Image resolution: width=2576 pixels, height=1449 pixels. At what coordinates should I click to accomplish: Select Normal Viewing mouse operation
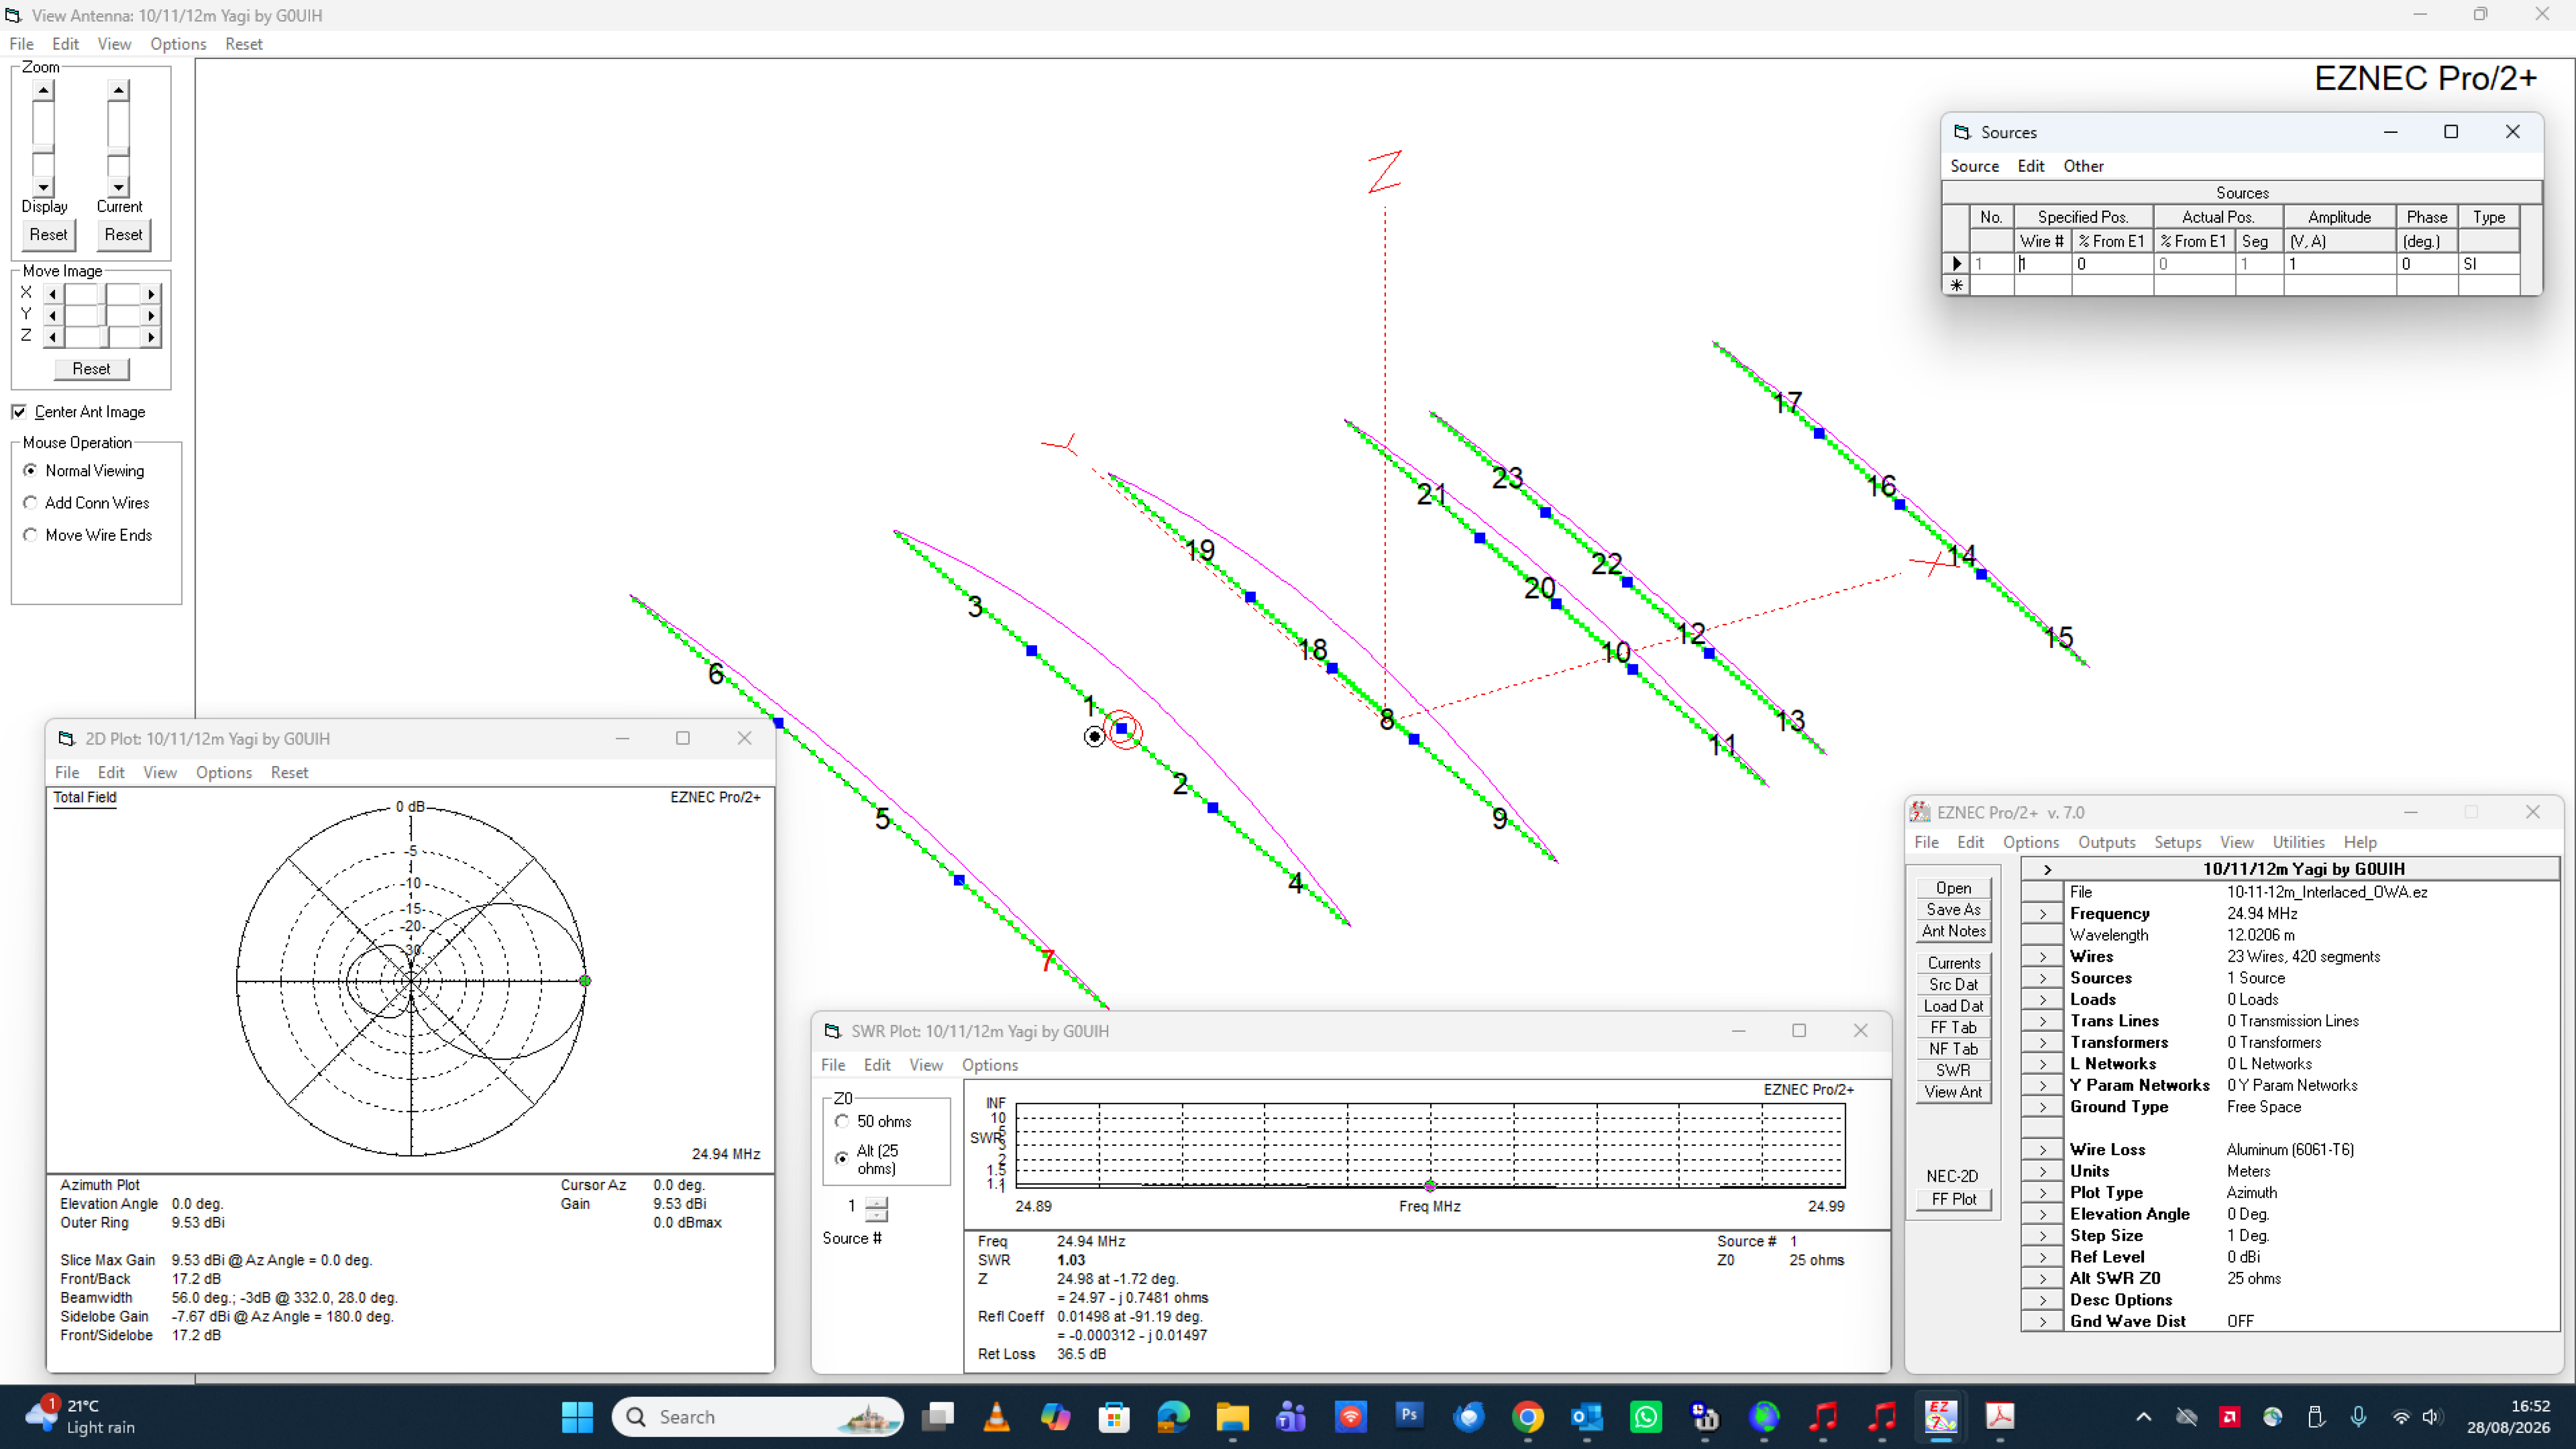pos(31,471)
